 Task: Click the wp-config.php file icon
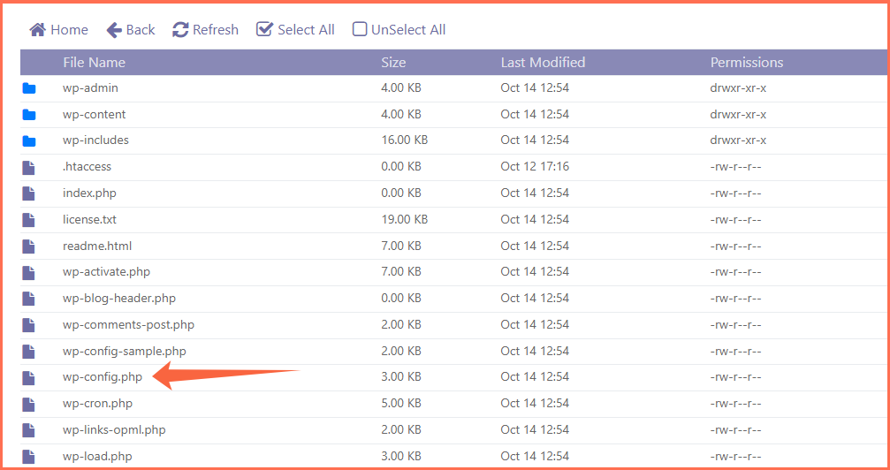28,377
